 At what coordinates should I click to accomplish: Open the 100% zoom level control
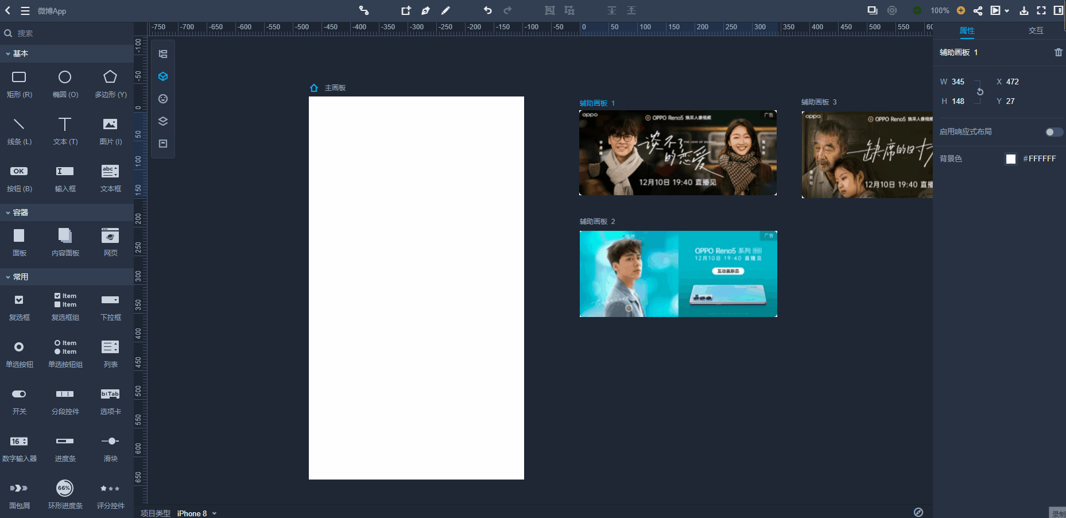940,10
